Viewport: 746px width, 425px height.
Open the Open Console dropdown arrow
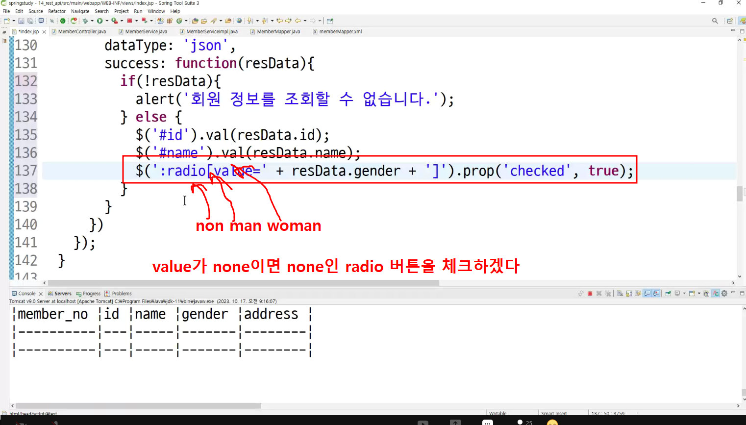(x=699, y=293)
